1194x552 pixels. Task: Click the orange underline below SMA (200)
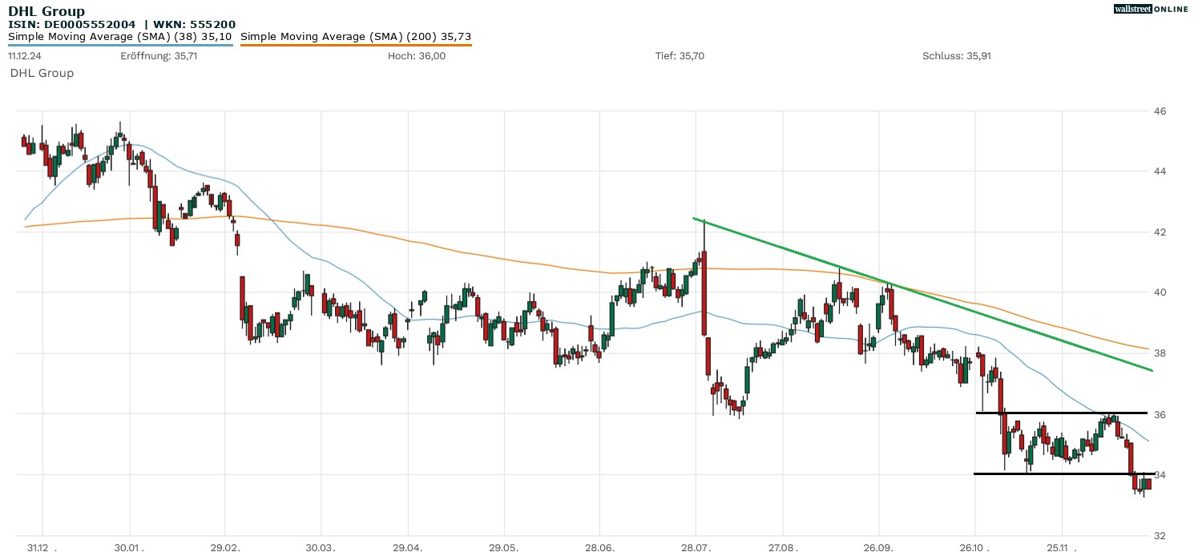click(356, 45)
